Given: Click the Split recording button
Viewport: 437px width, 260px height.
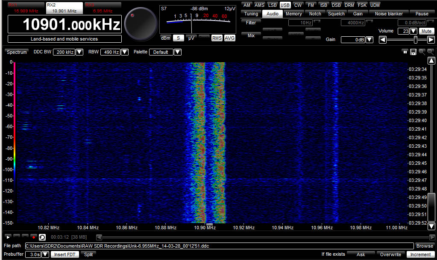Looking at the screenshot, I should click(x=88, y=254).
